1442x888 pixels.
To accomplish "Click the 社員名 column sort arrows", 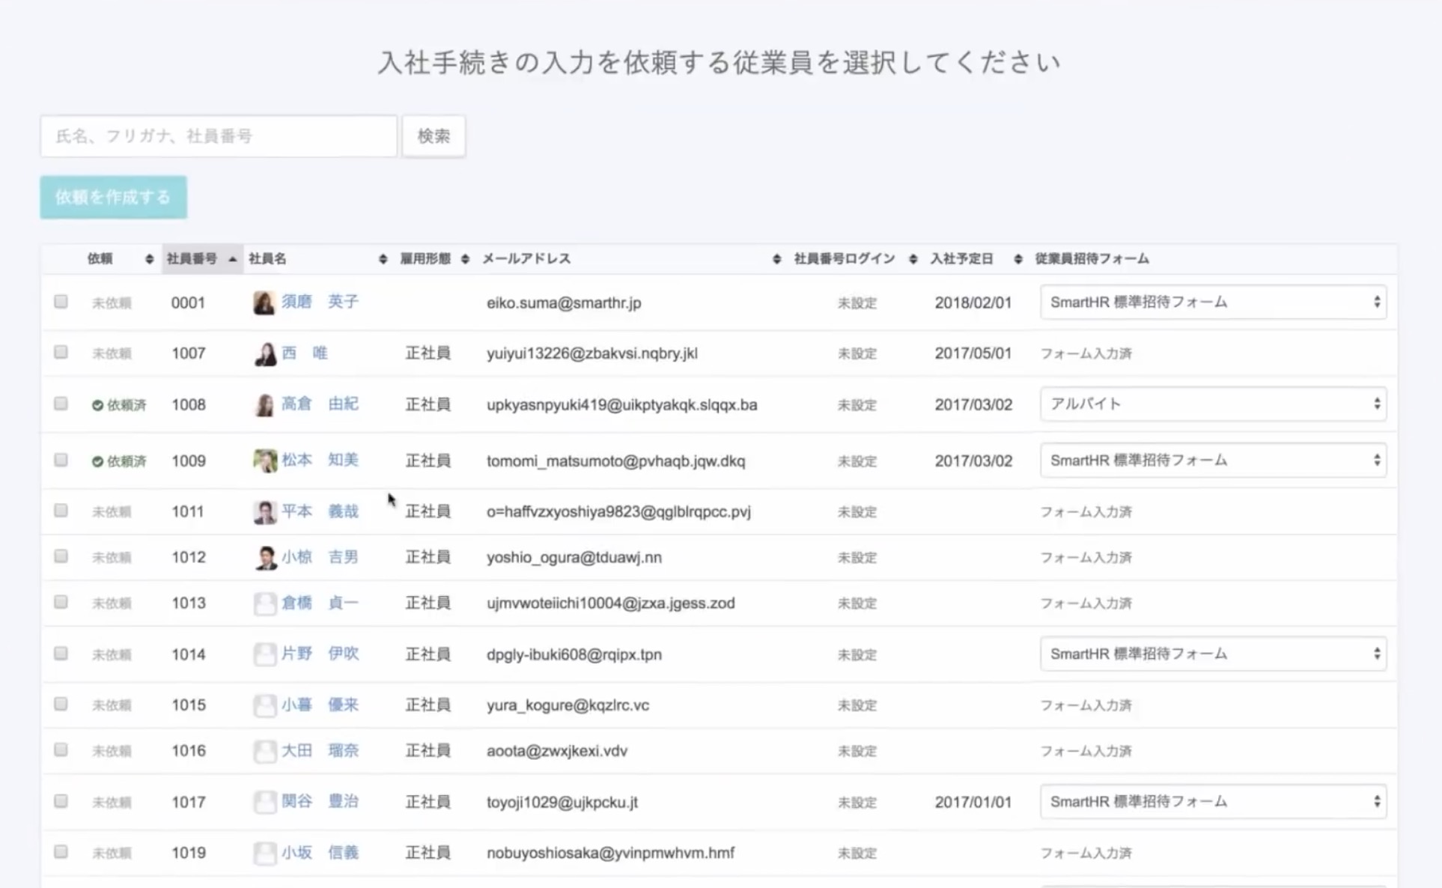I will tap(383, 259).
